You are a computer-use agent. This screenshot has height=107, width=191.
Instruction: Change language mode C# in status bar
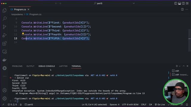150,104
